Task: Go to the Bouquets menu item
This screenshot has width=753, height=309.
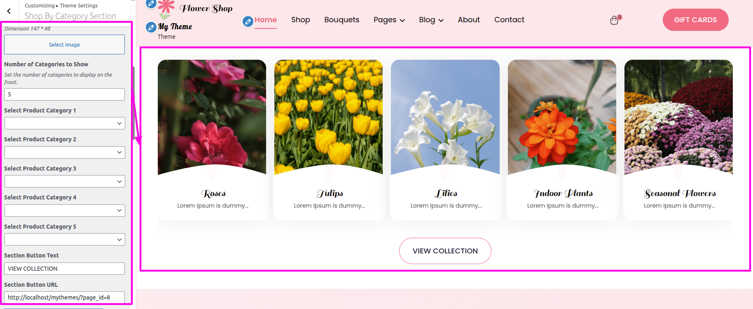Action: (341, 20)
